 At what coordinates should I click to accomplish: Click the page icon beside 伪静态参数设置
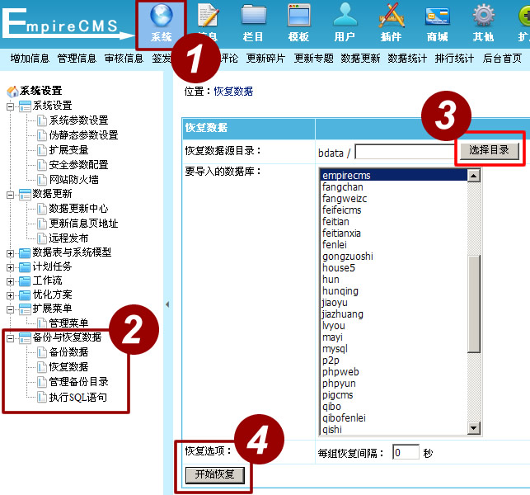coord(42,135)
